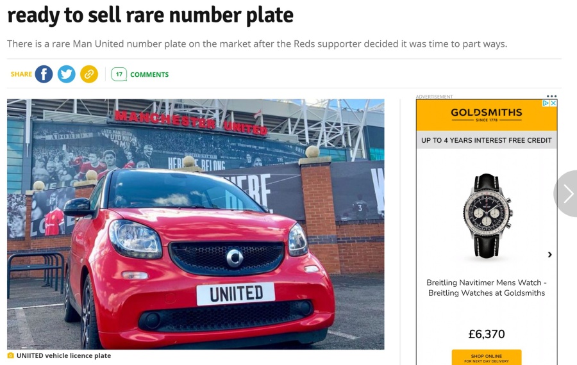Click the Shop Online button

(487, 358)
